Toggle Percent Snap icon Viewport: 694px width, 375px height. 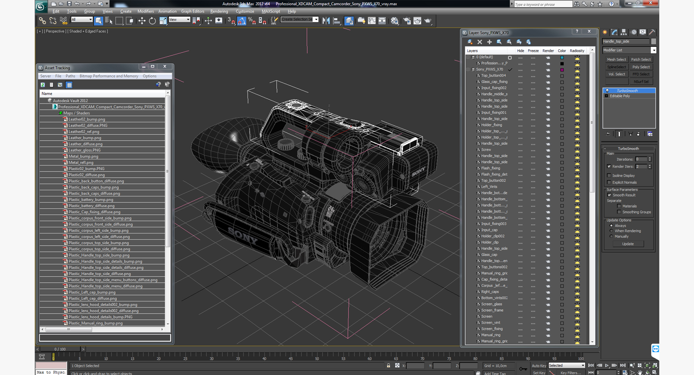click(x=252, y=21)
